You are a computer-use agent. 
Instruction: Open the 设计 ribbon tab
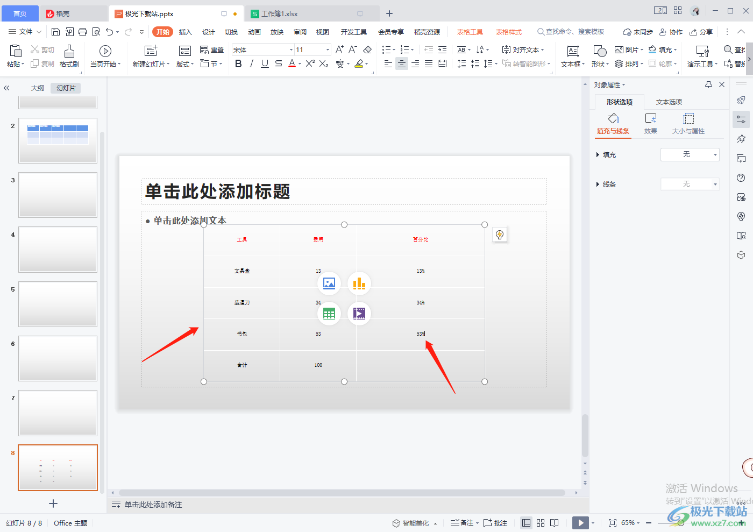click(x=209, y=32)
